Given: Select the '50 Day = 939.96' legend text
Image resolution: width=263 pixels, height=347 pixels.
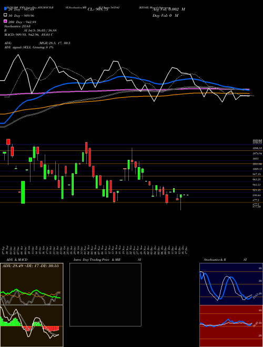Looking at the screenshot, I should tap(21, 16).
